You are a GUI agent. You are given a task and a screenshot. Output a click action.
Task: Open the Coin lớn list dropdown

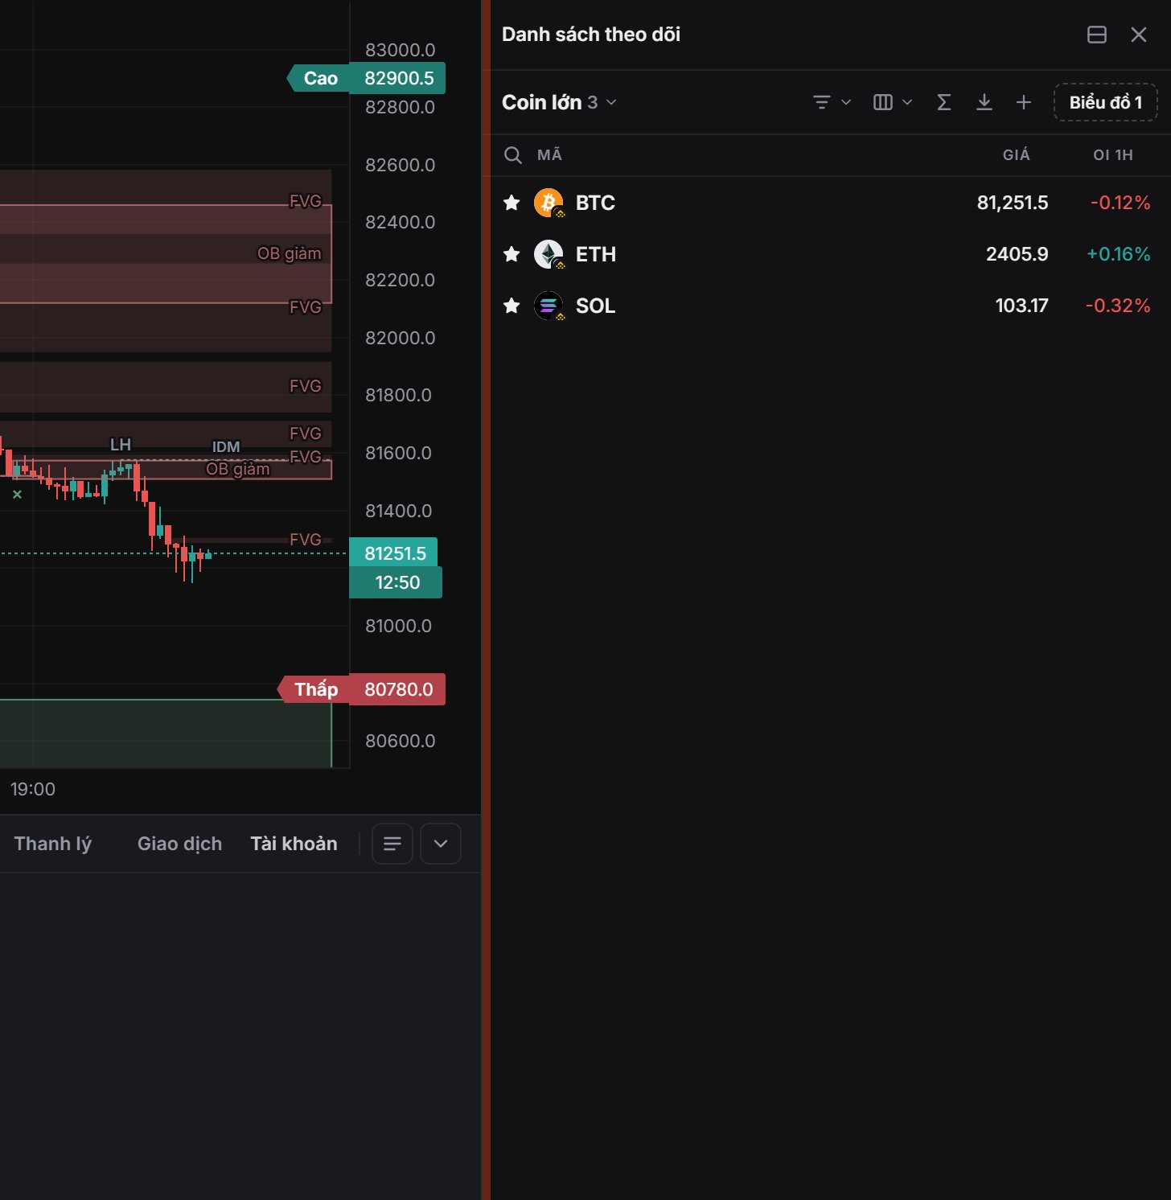[x=559, y=102]
